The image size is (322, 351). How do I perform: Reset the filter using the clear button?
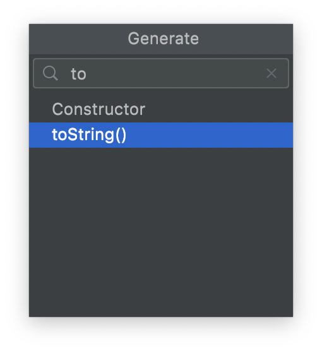point(271,73)
